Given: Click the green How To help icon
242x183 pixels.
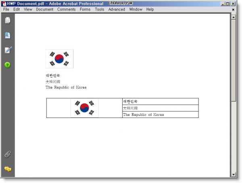Looking at the screenshot, I should pyautogui.click(x=7, y=65).
